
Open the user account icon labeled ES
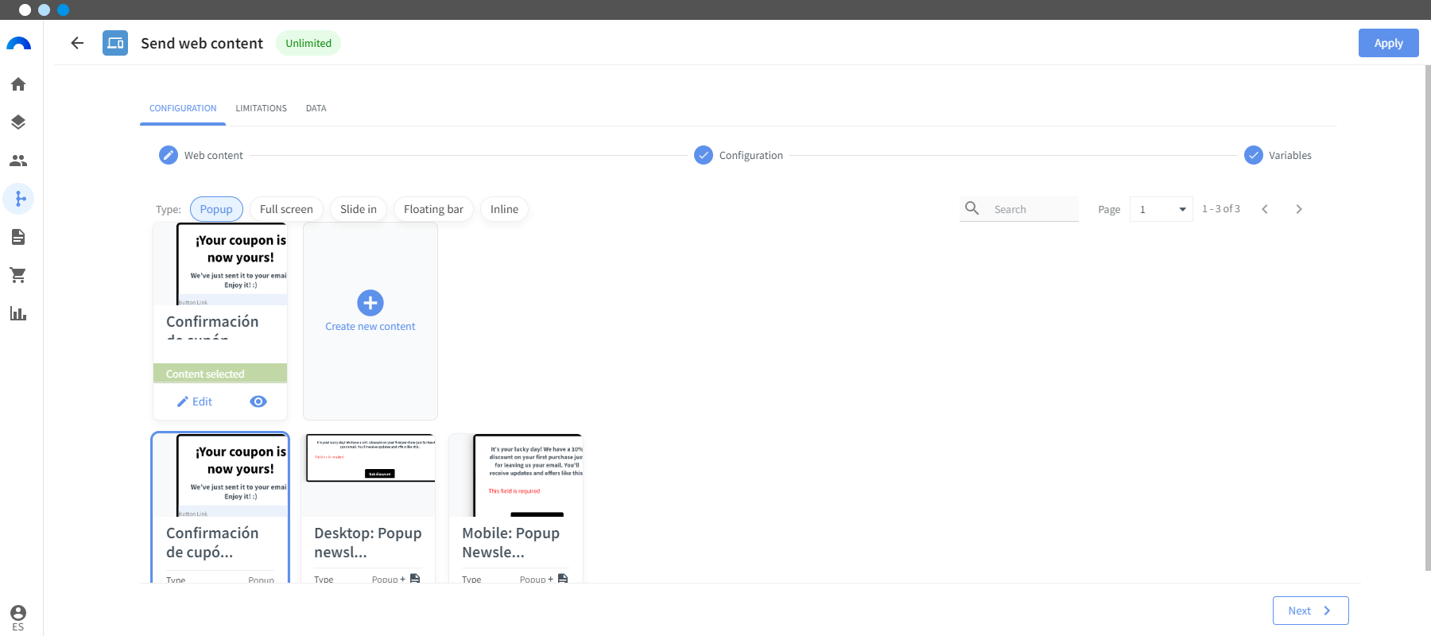(18, 618)
